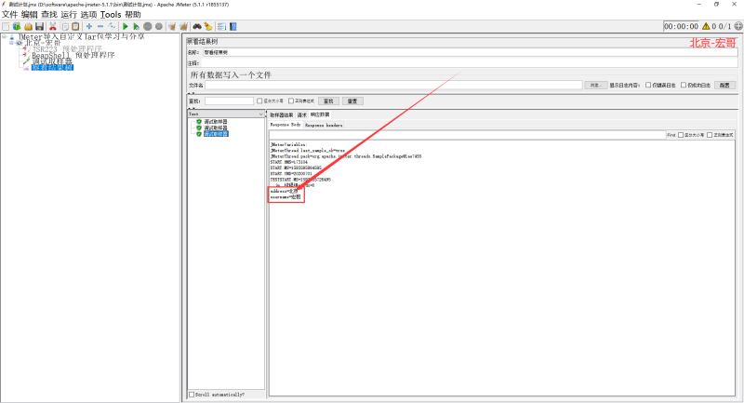Click the reset button beside search button
This screenshot has width=744, height=403.
[352, 101]
